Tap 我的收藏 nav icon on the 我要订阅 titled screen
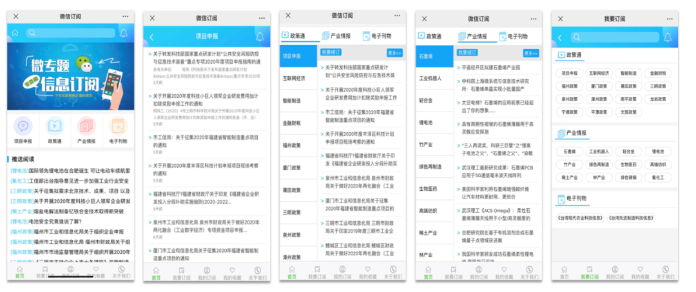The height and width of the screenshot is (292, 696). tap(640, 269)
